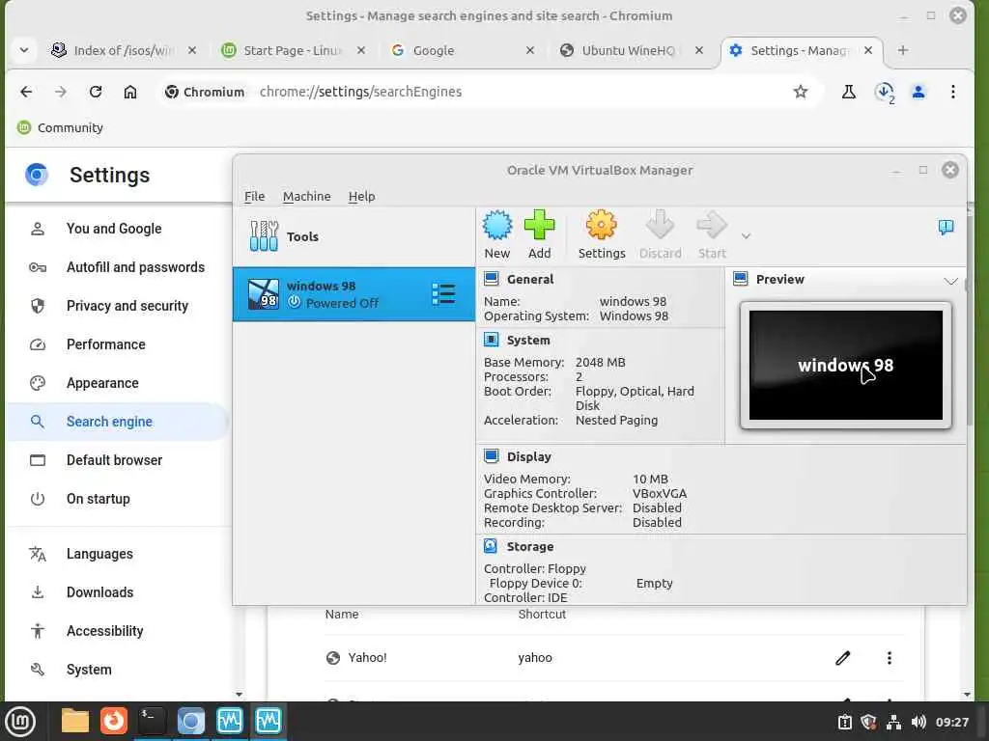Open the Chromium downloads icon
The width and height of the screenshot is (989, 741).
884,92
